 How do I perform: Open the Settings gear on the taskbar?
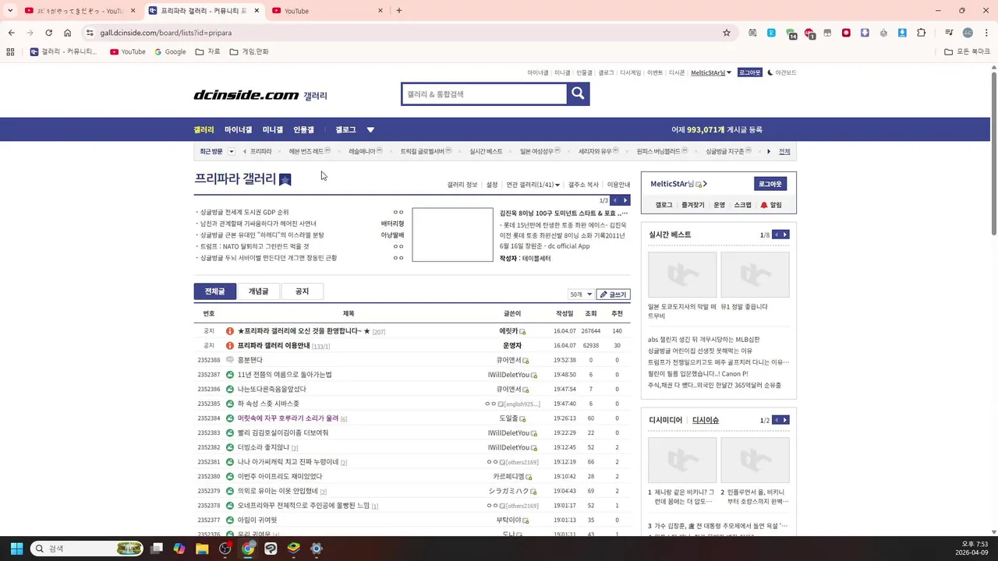(x=316, y=549)
